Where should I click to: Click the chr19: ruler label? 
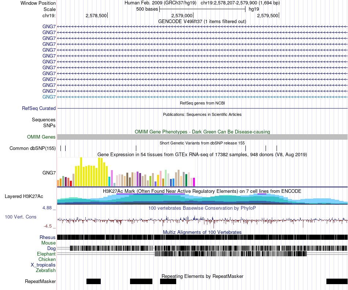49,15
